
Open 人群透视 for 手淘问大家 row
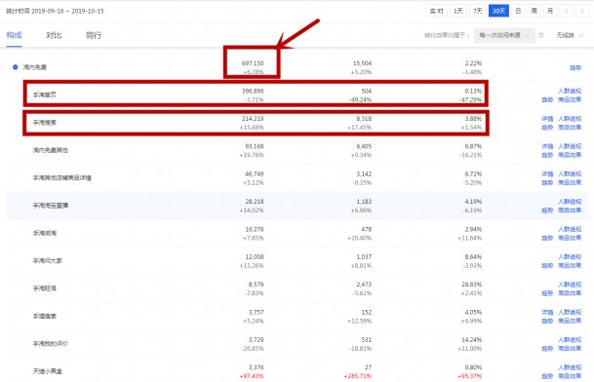click(570, 256)
